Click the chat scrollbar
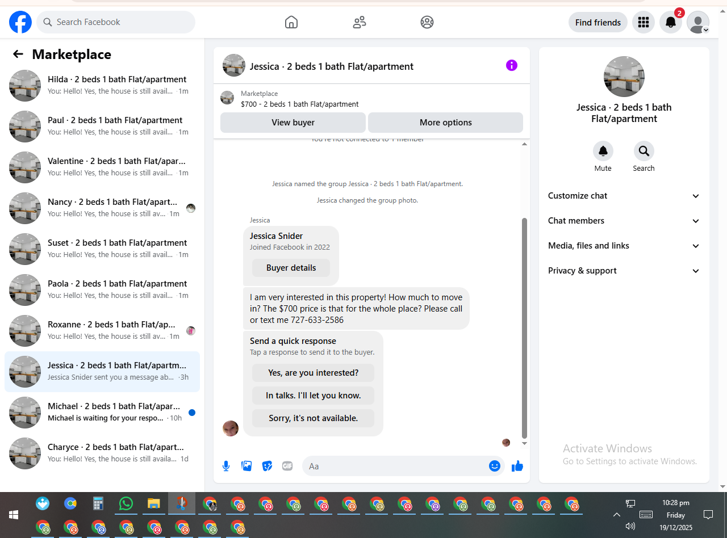The image size is (727, 538). point(524,328)
